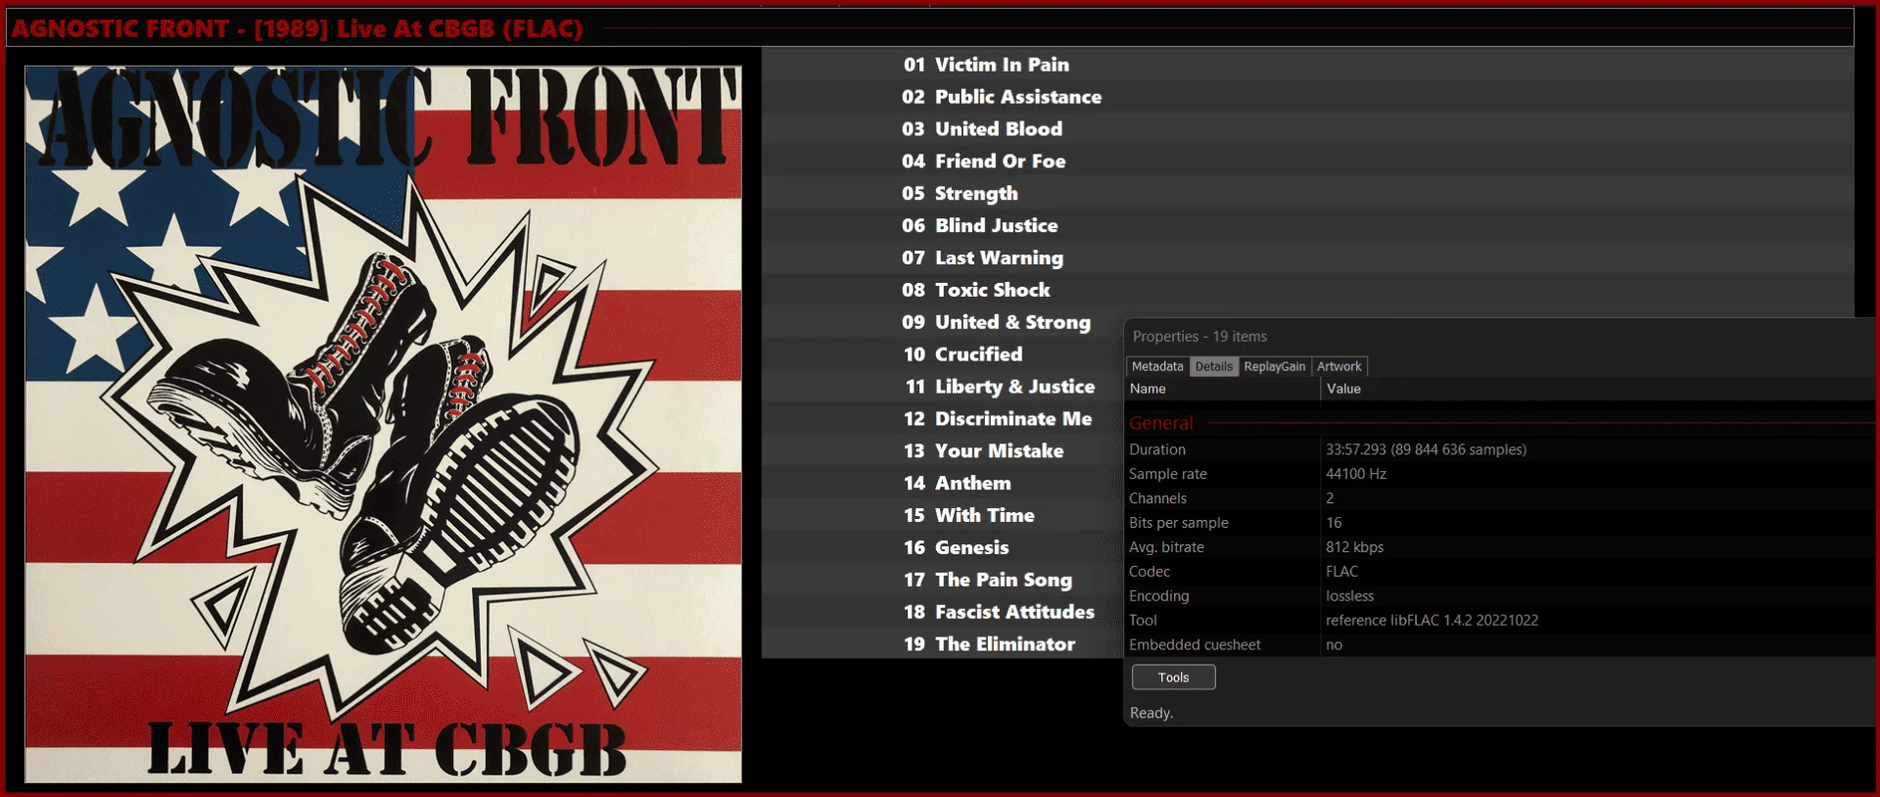Select track 11 Liberty & Justice

[999, 387]
